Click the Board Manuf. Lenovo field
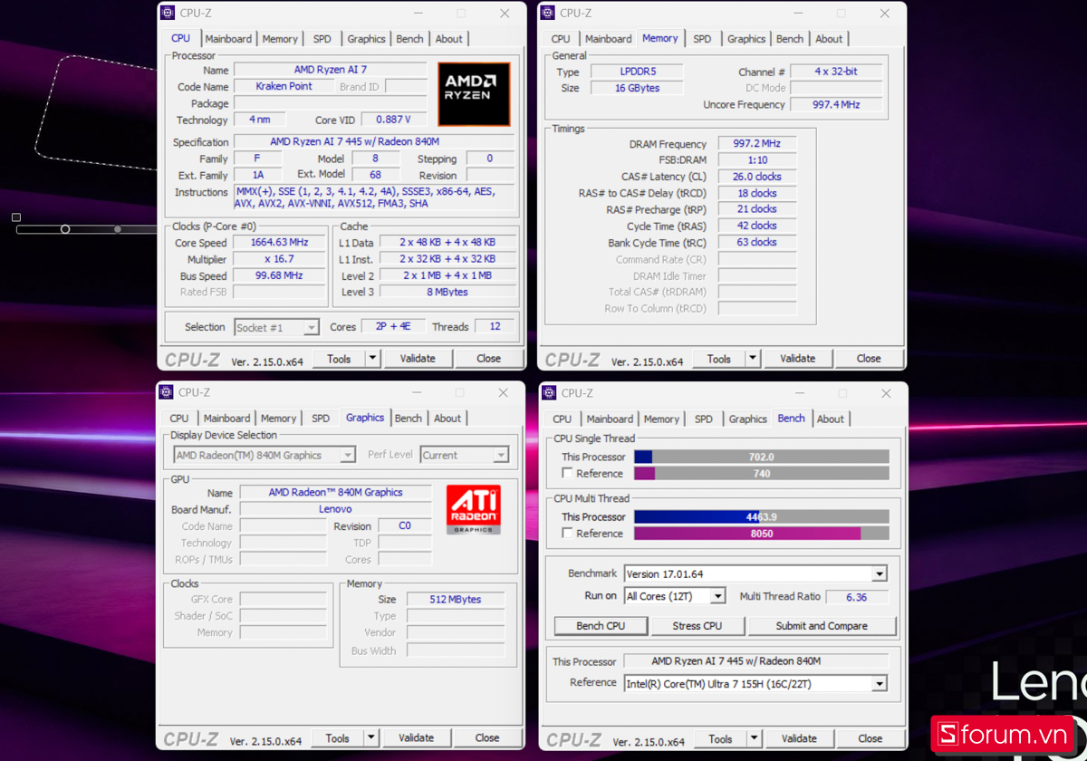Viewport: 1087px width, 761px height. 335,509
